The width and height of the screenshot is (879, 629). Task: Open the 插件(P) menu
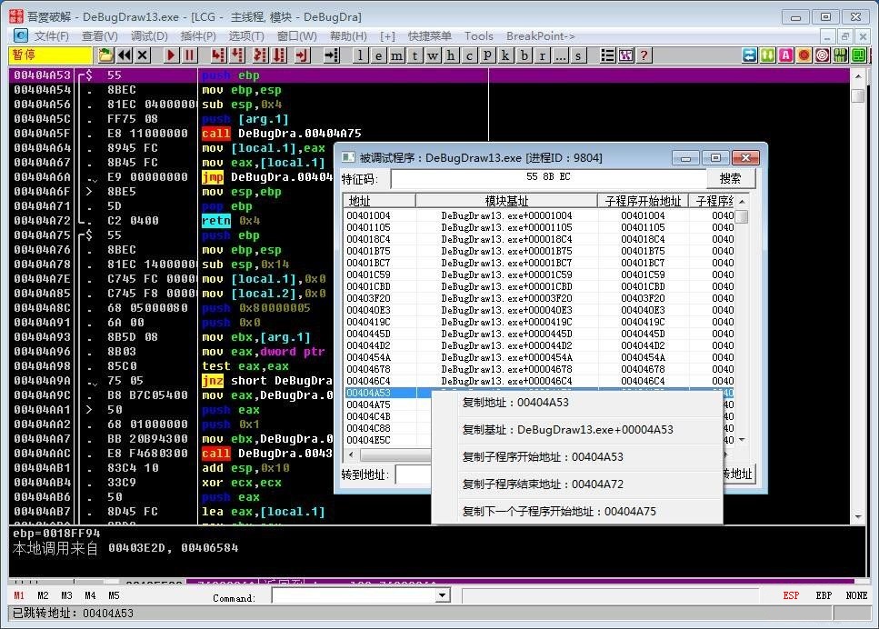coord(198,35)
